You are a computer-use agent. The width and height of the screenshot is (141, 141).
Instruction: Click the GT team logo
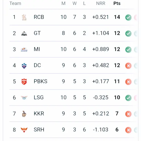pos(24,33)
